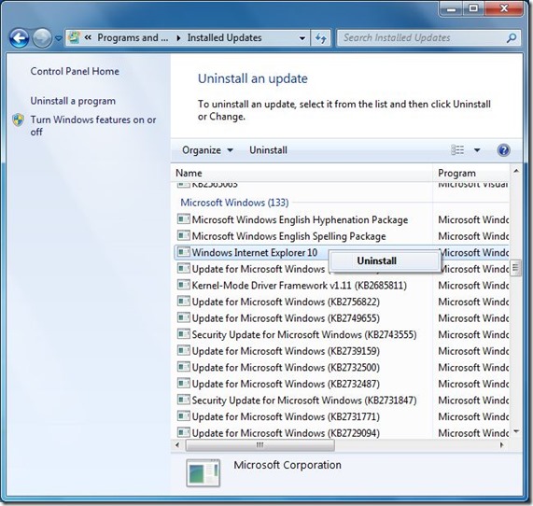This screenshot has height=506, width=533.
Task: Open Control Panel Home link
Action: tap(75, 71)
